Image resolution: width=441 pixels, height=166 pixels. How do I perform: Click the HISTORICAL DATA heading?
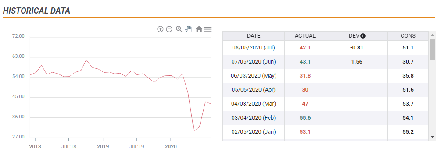point(36,11)
